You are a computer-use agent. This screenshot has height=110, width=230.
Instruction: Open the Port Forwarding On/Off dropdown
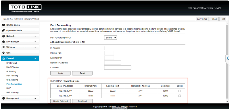pyautogui.click(x=110, y=38)
